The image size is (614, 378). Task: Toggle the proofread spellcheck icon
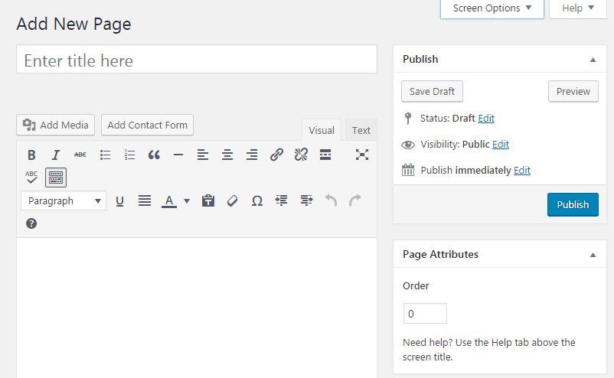tap(31, 178)
